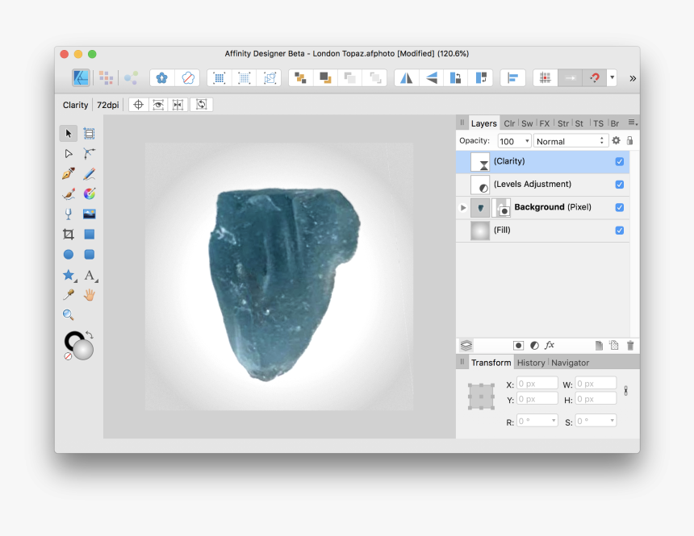
Task: Select the Zoom tool
Action: (68, 314)
